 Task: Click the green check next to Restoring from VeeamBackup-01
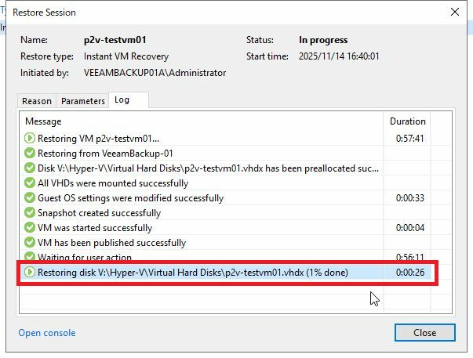tap(30, 153)
